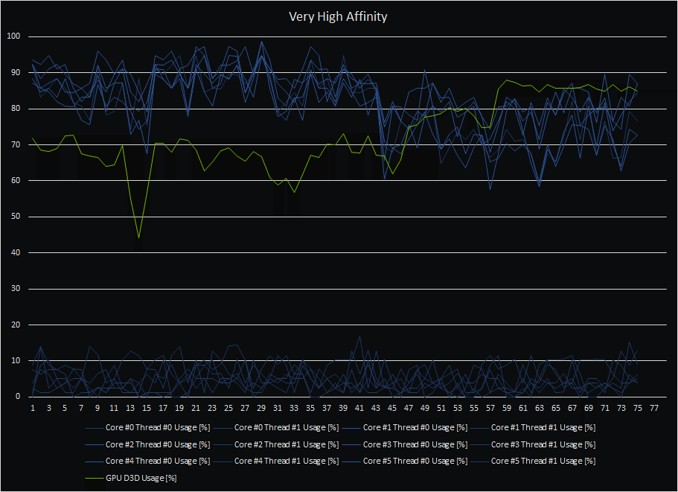This screenshot has width=678, height=492.
Task: Click the 100 label on the vertical axis
Action: coord(15,36)
